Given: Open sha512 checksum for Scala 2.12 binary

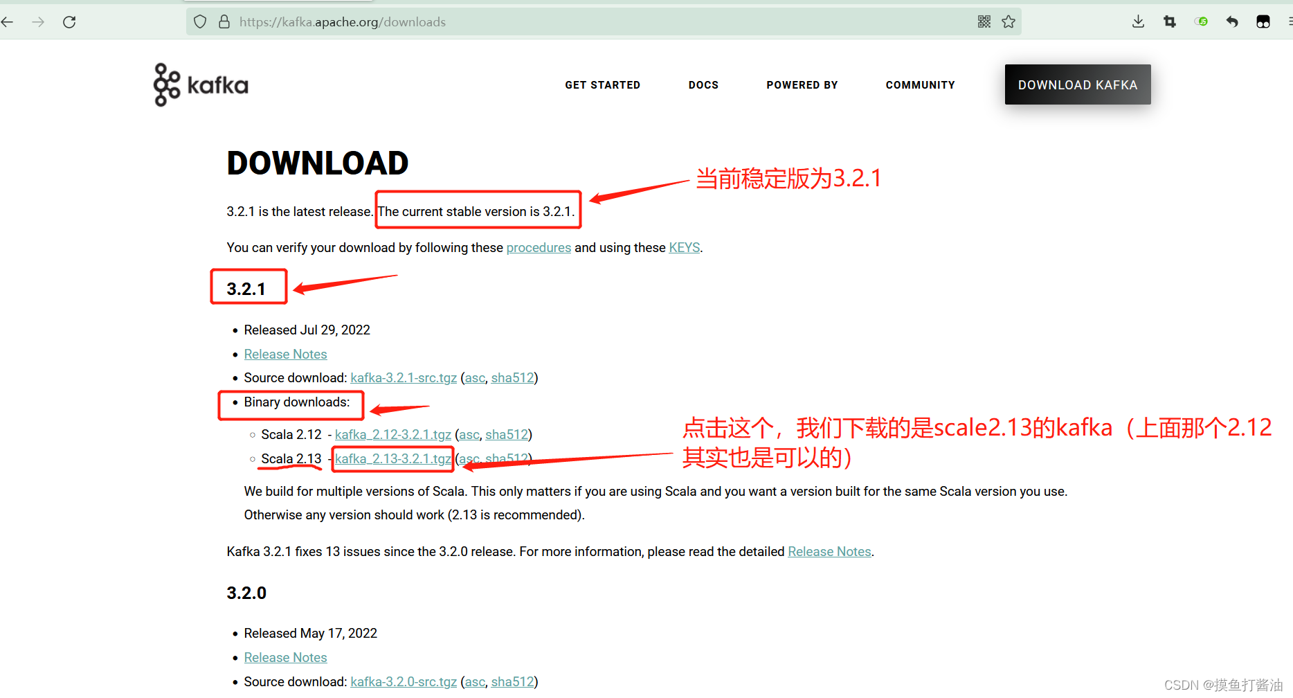Looking at the screenshot, I should (507, 435).
